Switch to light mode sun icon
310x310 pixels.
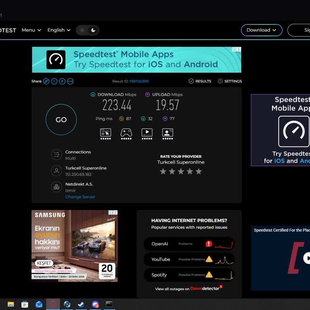coord(82,30)
